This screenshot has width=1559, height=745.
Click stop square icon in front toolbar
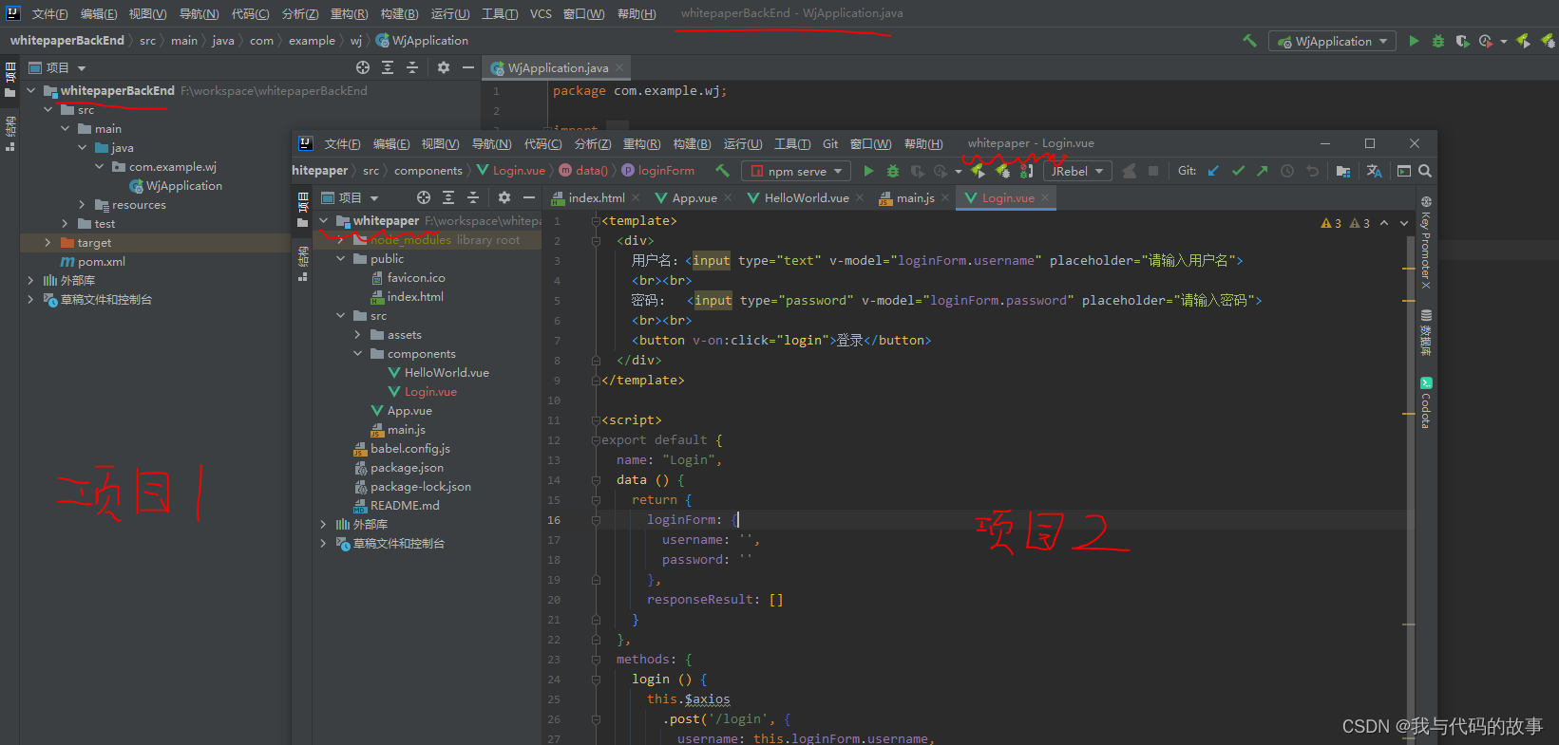1153,171
